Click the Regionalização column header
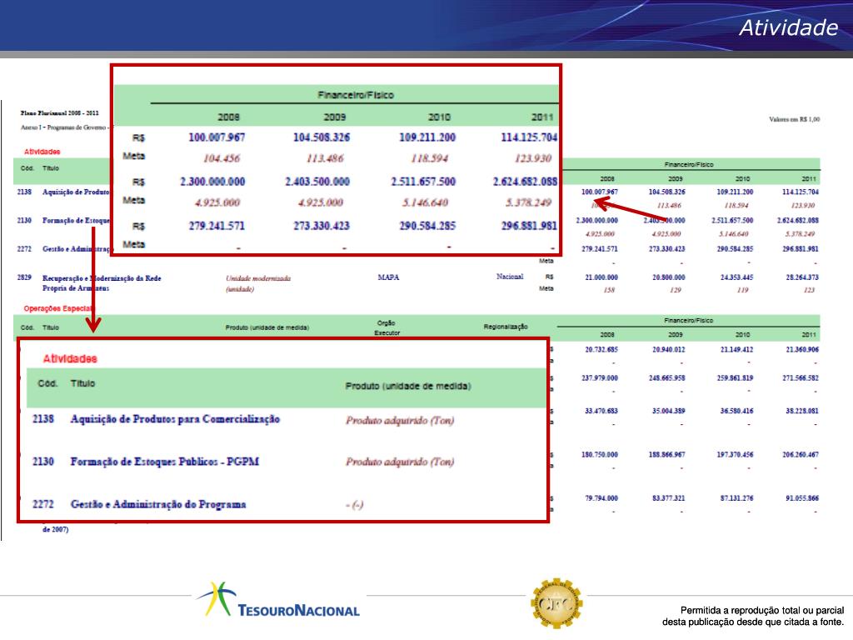The width and height of the screenshot is (853, 640). point(506,327)
